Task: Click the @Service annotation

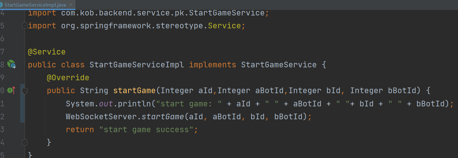Action: pos(47,52)
